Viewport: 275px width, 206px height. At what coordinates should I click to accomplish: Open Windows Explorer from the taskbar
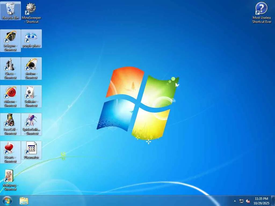click(24, 201)
